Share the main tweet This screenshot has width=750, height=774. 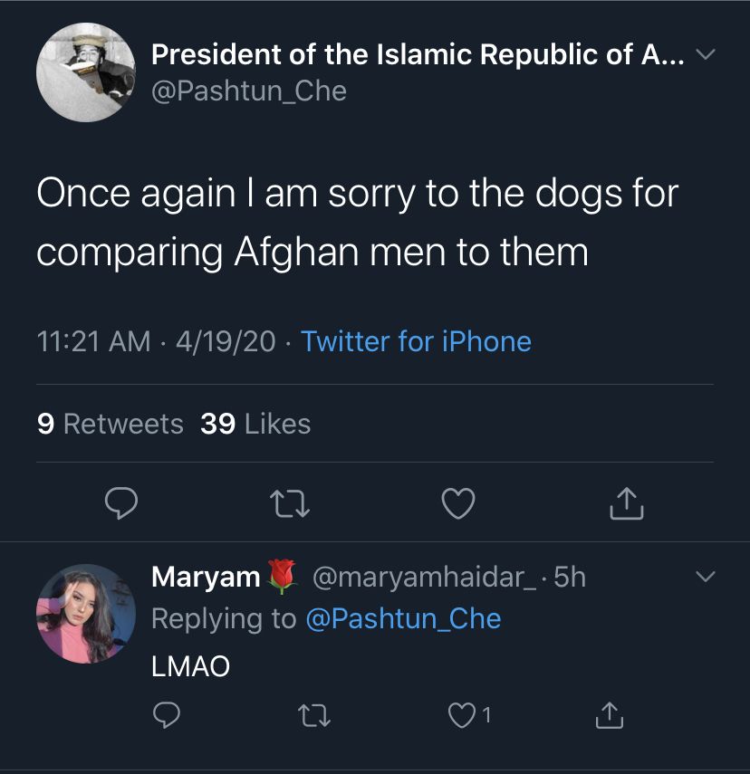coord(627,503)
